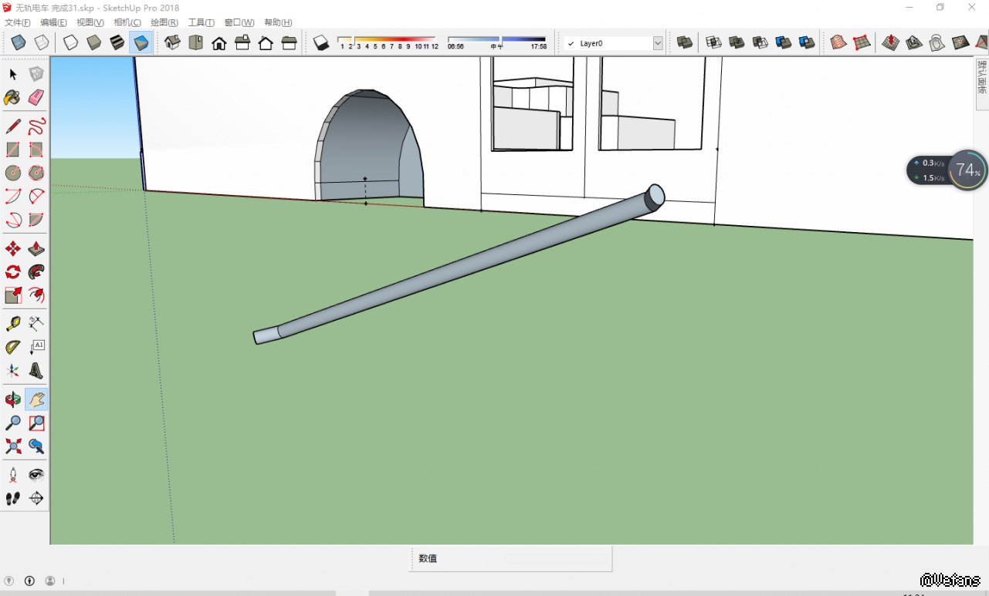Click the Zoom Extents tool

(13, 446)
